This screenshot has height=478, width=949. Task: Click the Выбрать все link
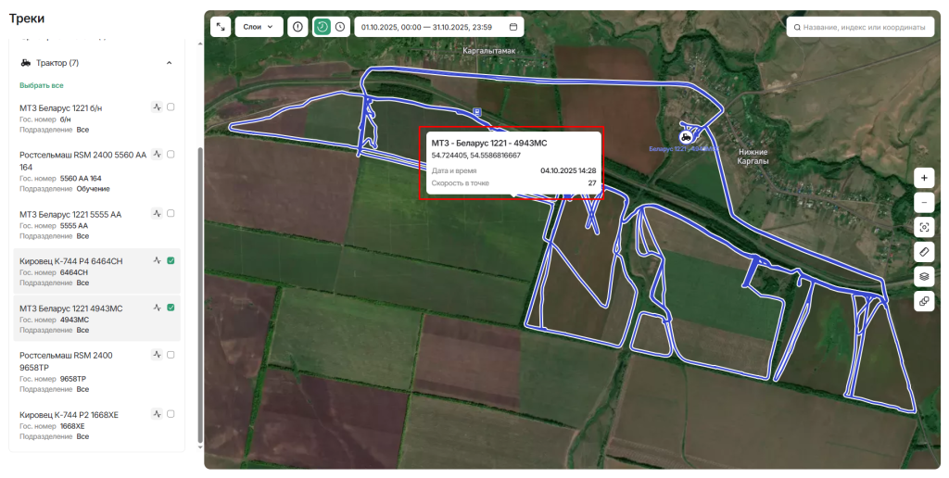[42, 85]
